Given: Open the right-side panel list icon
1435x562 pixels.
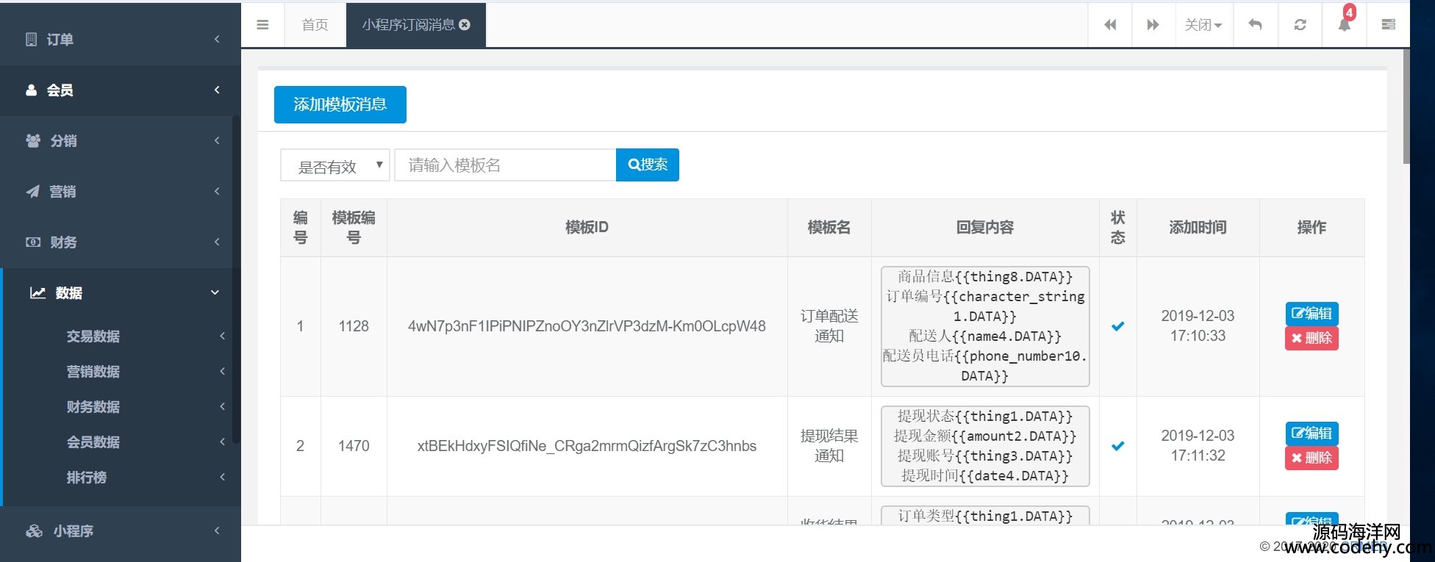Looking at the screenshot, I should pos(1388,24).
